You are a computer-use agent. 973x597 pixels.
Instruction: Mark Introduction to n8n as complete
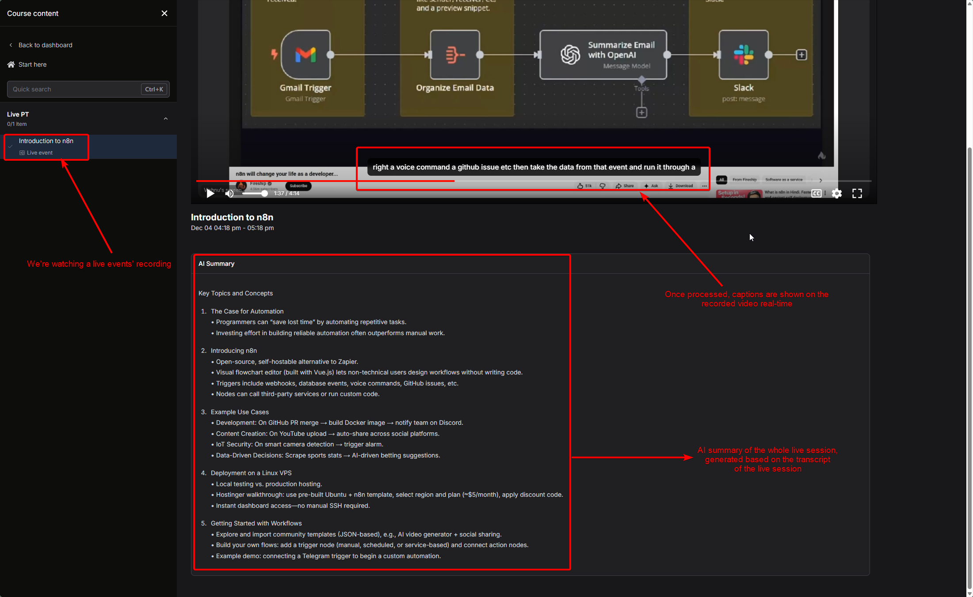(10, 147)
